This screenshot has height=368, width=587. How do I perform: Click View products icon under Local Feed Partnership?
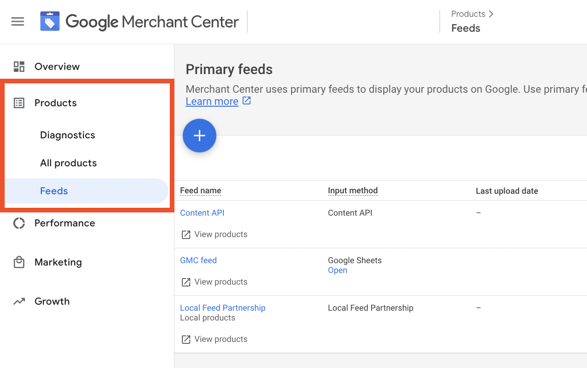186,340
